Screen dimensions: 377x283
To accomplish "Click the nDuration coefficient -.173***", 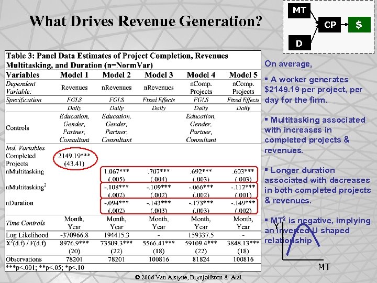I will tap(201, 203).
